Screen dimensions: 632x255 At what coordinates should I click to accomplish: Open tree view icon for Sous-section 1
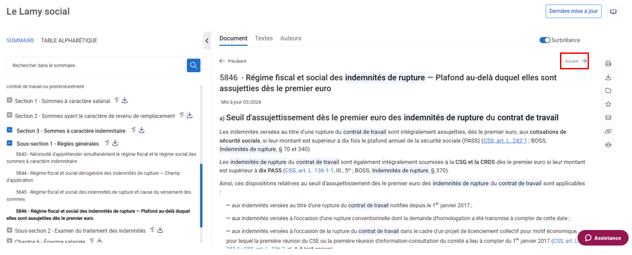pyautogui.click(x=107, y=143)
